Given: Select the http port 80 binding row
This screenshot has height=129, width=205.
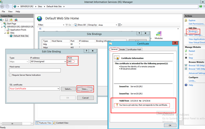Looking at the screenshot, I should tap(74, 44).
